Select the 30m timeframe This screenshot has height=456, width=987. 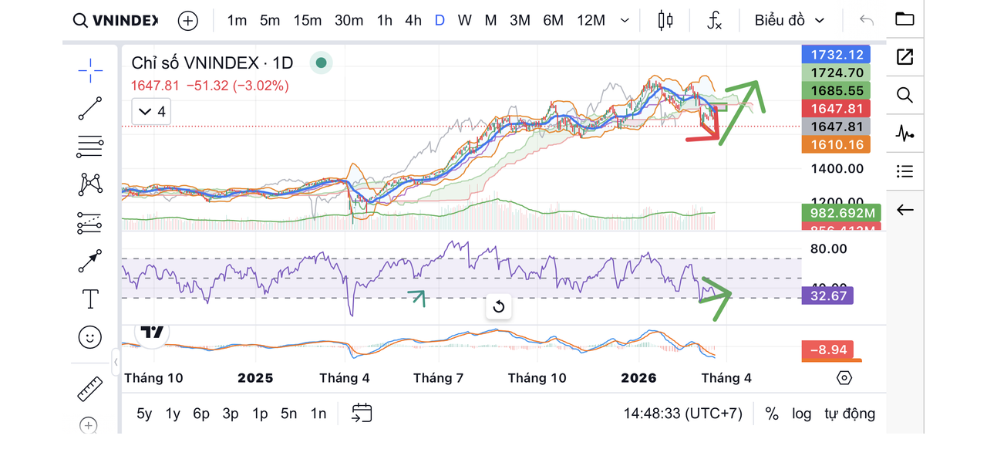tap(349, 20)
